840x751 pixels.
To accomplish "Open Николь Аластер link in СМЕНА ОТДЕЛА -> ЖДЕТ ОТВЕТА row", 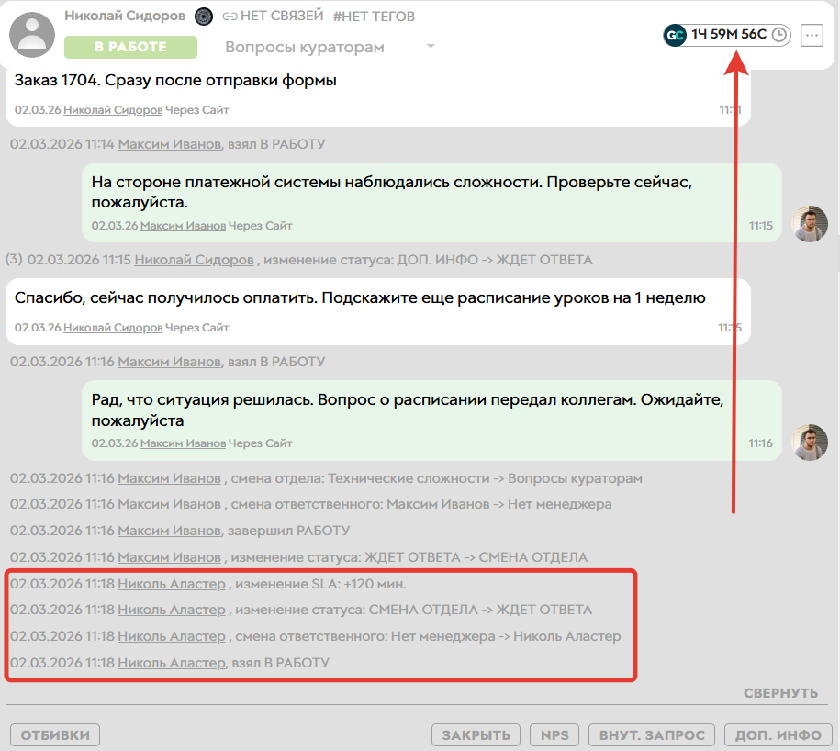I will 172,610.
